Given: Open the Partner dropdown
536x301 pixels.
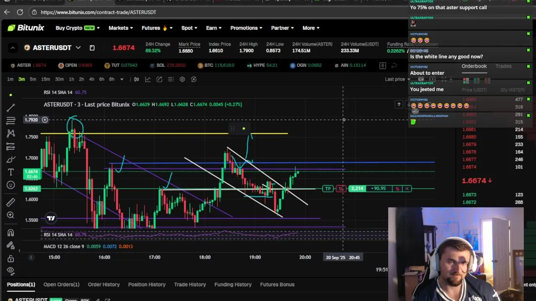Looking at the screenshot, I should (282, 28).
